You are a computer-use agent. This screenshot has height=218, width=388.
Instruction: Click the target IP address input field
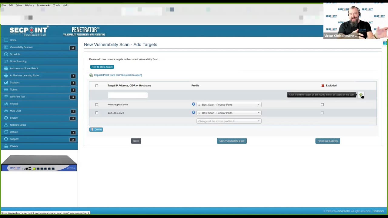128,95
